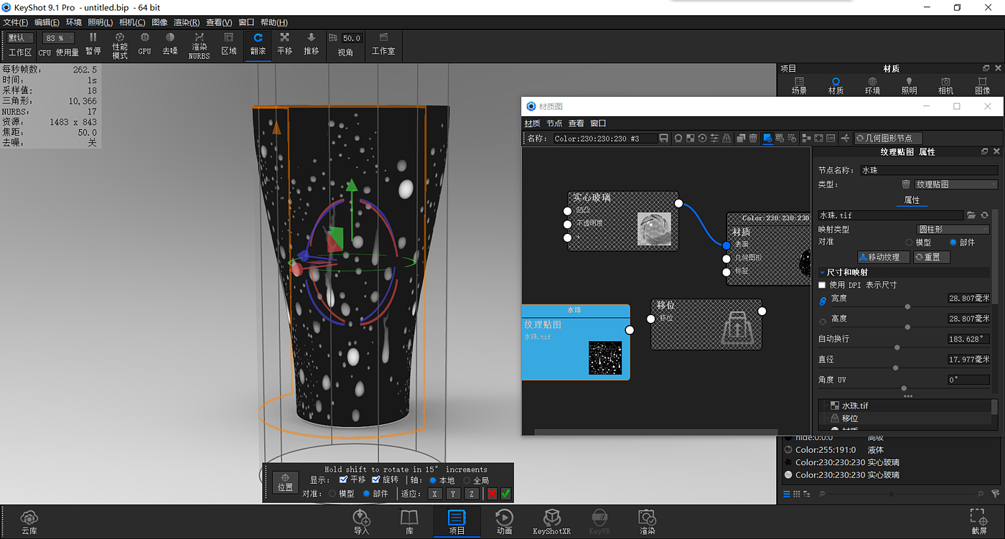
Task: Click the 渲染 render icon at bottom
Action: click(647, 521)
